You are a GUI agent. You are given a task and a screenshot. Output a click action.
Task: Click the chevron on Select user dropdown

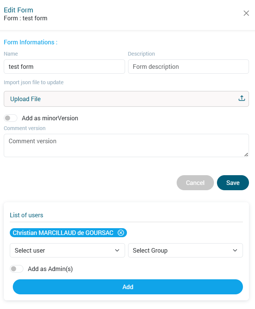point(117,250)
